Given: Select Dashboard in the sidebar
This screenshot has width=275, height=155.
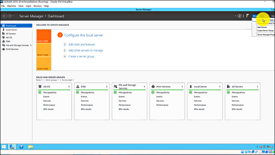Looking at the screenshot, I should 16,26.
